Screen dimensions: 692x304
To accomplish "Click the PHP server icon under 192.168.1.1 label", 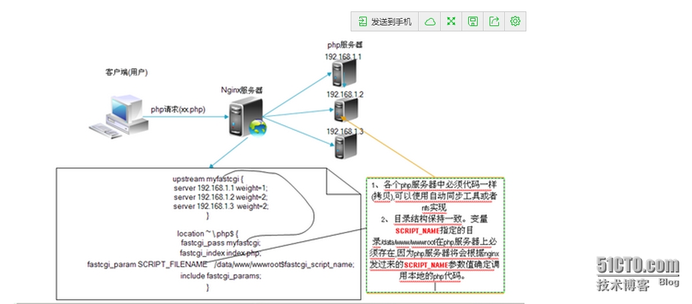I will [345, 73].
